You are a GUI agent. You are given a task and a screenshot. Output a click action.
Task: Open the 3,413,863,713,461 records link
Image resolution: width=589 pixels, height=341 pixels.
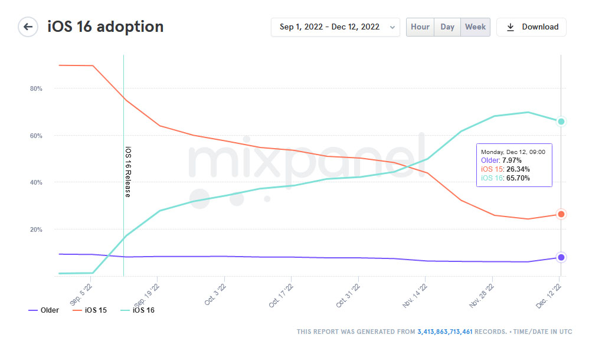pyautogui.click(x=445, y=332)
